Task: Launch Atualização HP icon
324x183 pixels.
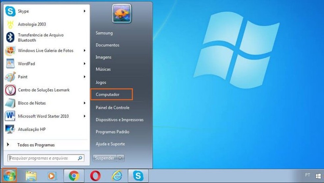Action: (10, 129)
